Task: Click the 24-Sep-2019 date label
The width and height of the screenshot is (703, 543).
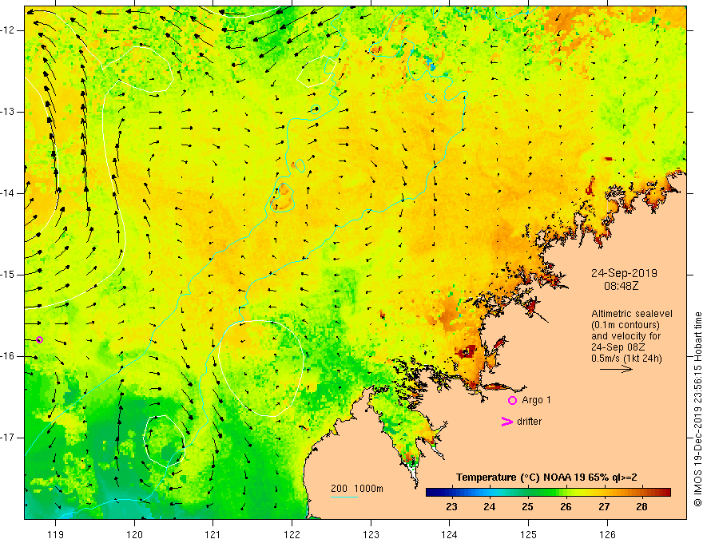Action: coord(624,273)
